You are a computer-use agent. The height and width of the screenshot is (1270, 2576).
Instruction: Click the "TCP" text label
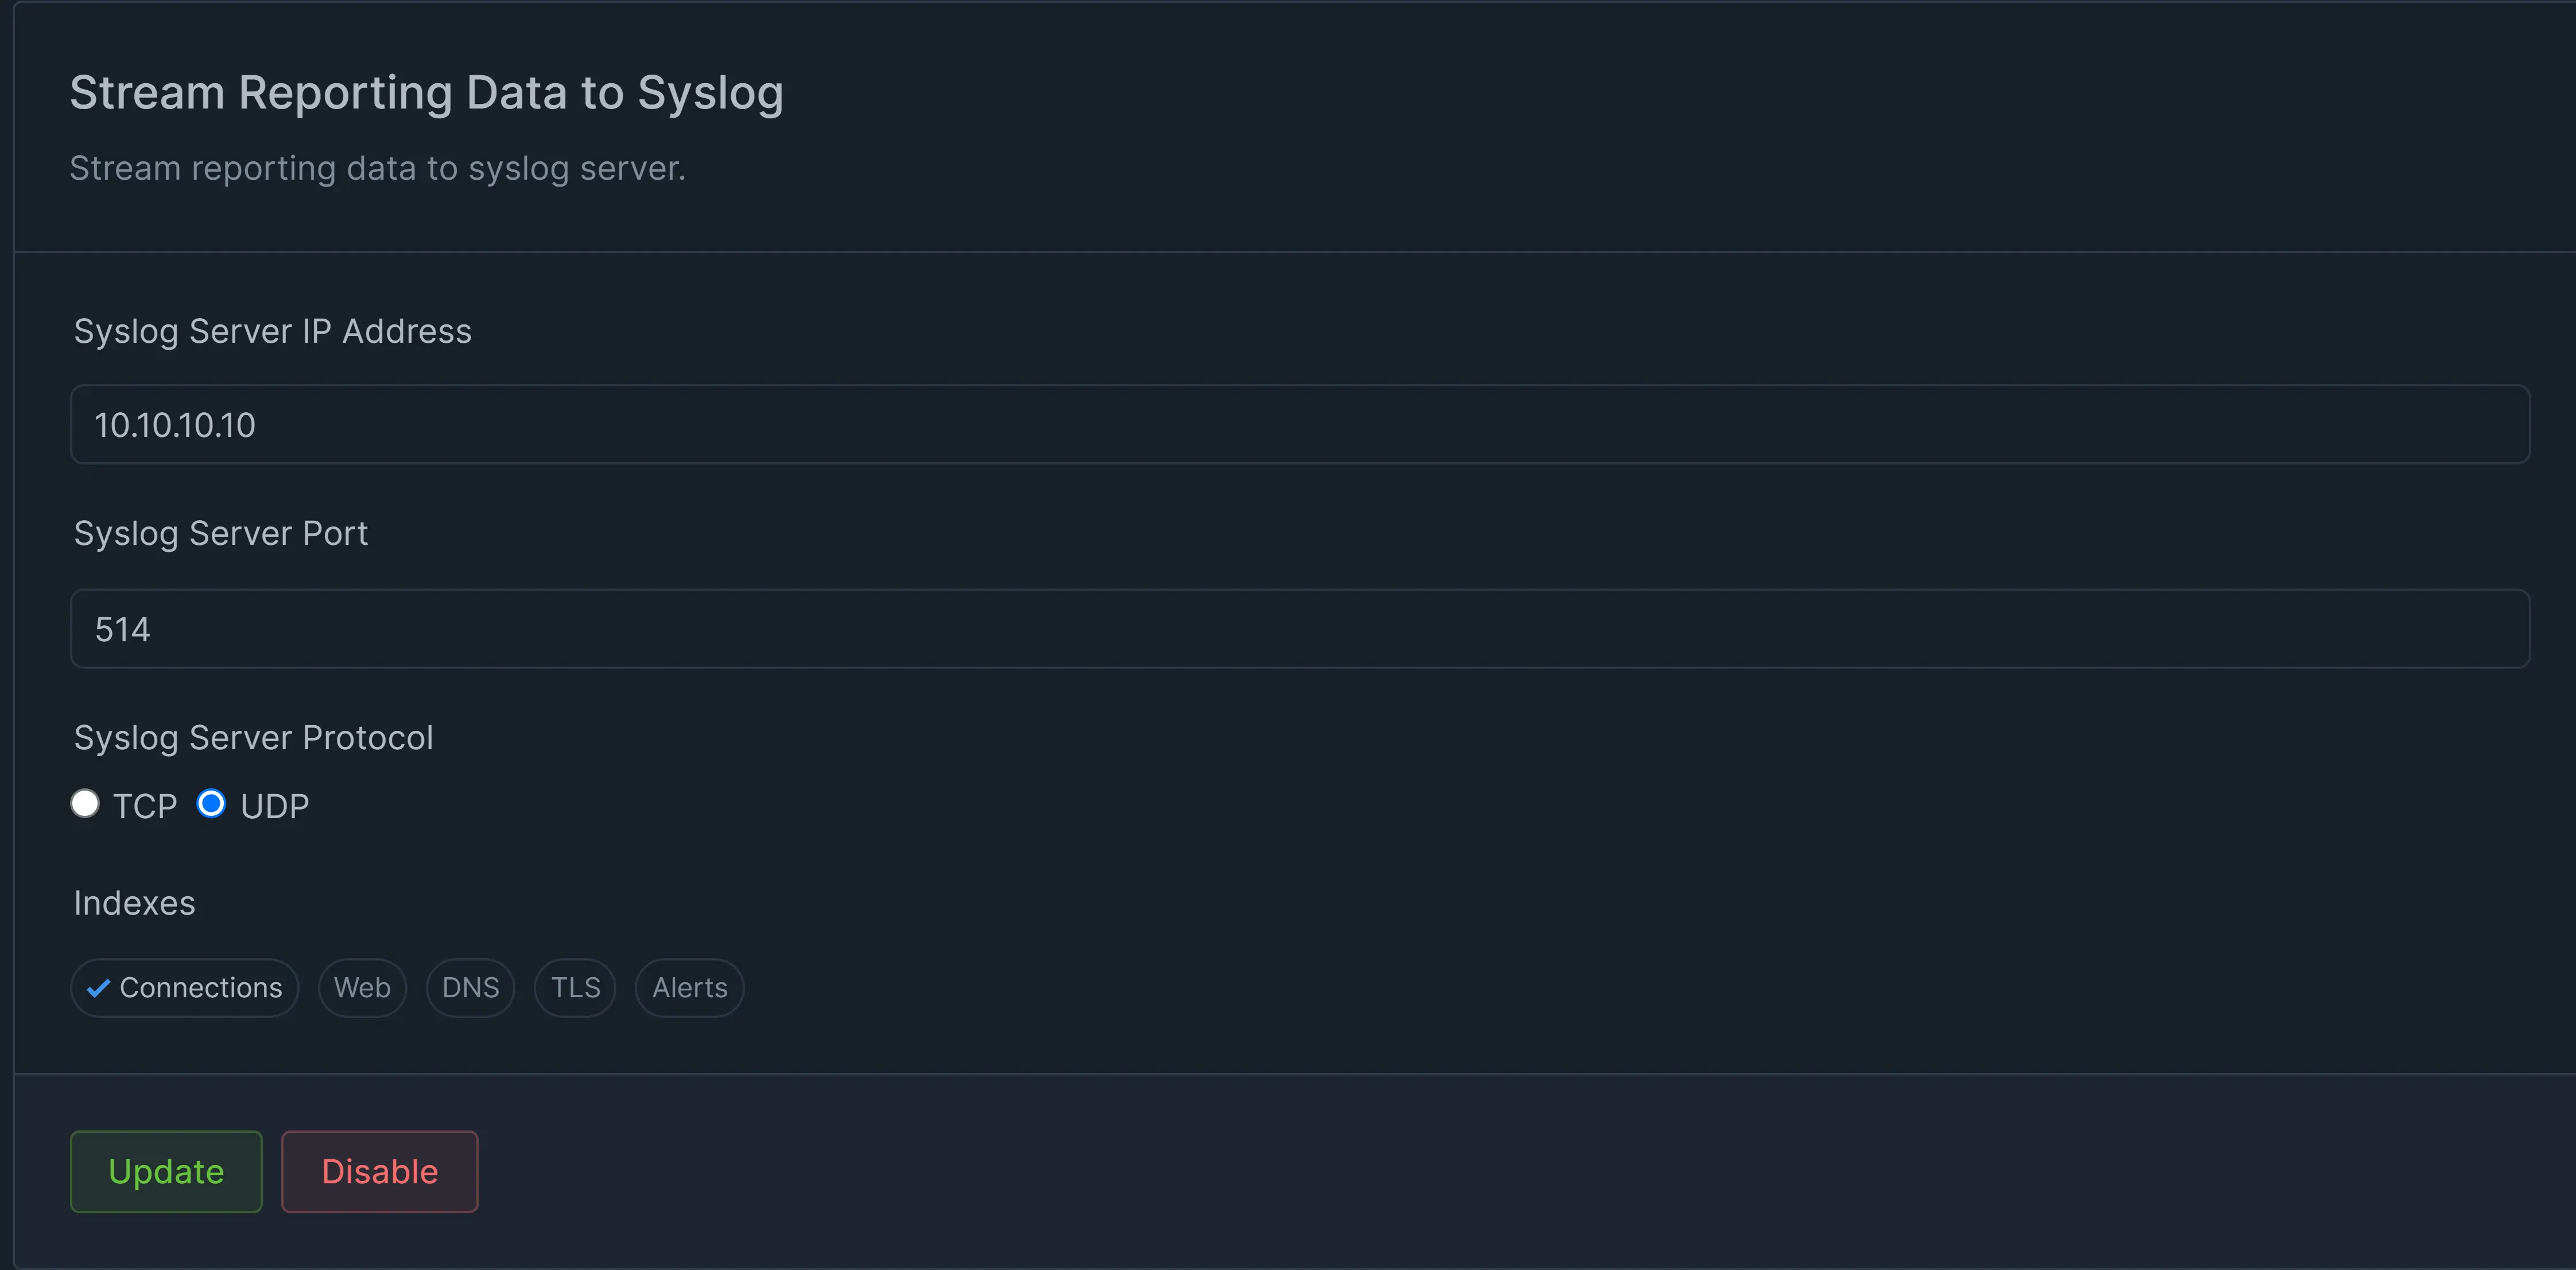(x=145, y=806)
